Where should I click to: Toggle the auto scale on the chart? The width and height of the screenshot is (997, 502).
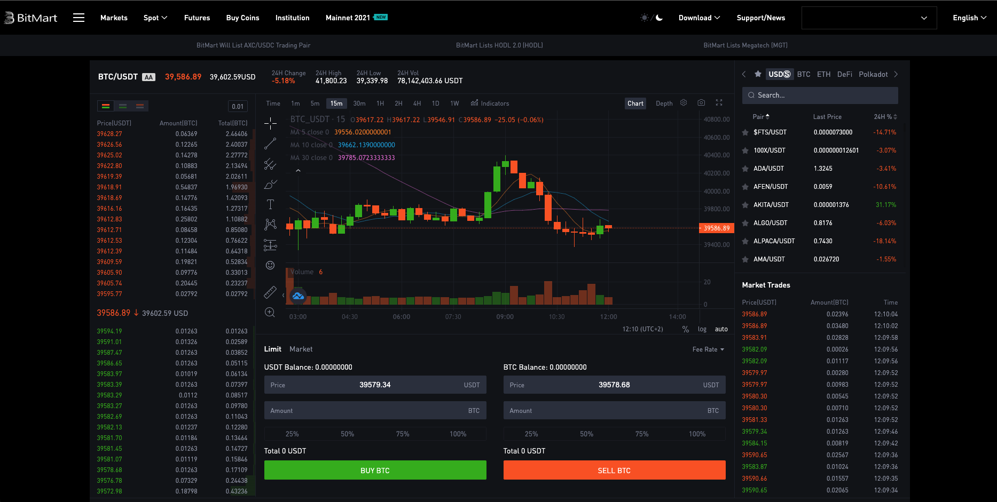tap(721, 329)
